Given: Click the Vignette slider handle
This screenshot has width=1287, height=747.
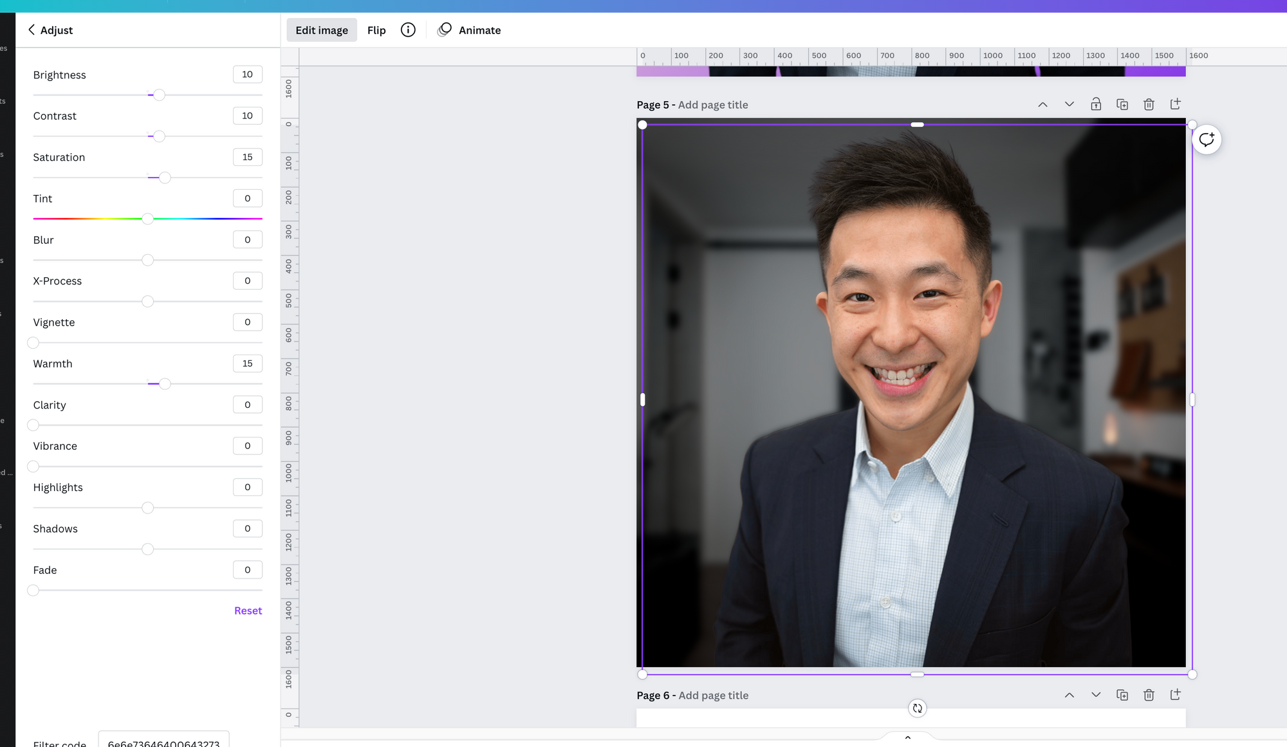Looking at the screenshot, I should pyautogui.click(x=33, y=343).
